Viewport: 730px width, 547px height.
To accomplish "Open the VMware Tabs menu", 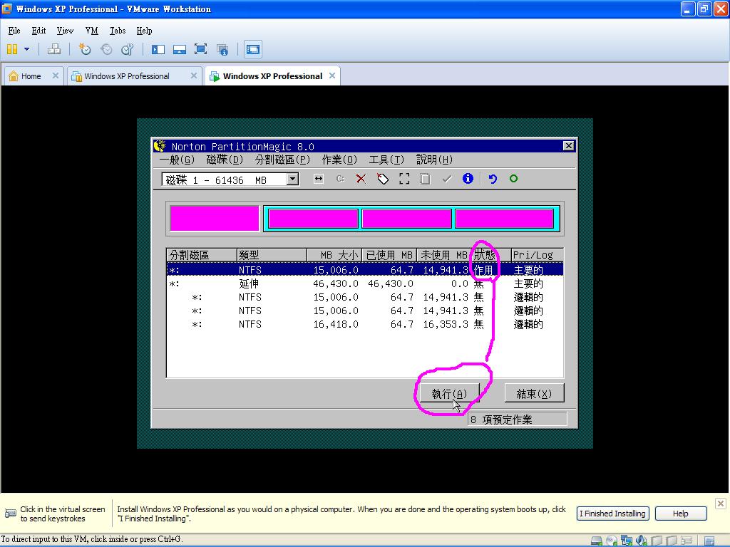I will tap(118, 31).
